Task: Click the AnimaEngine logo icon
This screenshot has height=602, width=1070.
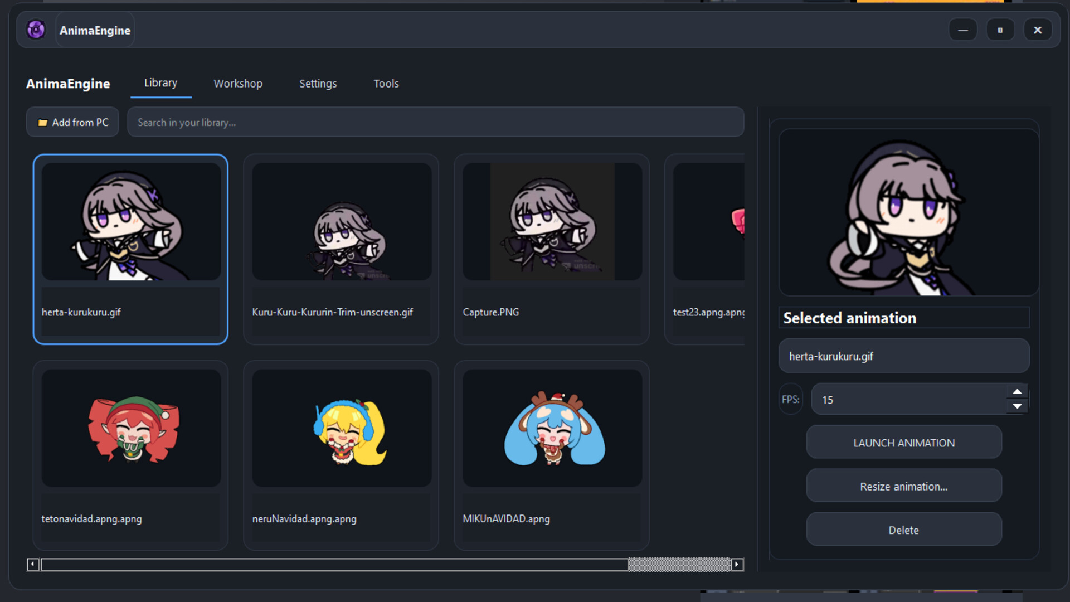Action: (x=36, y=29)
